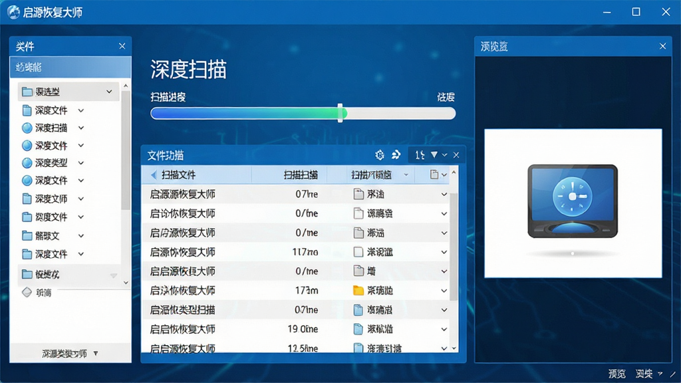Image resolution: width=681 pixels, height=383 pixels.
Task: Click the app logo in the title bar
Action: point(13,12)
